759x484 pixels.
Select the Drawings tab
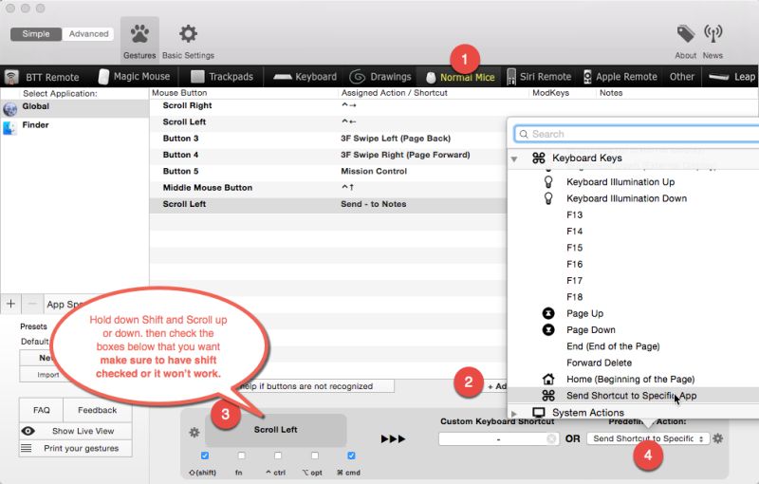[380, 77]
